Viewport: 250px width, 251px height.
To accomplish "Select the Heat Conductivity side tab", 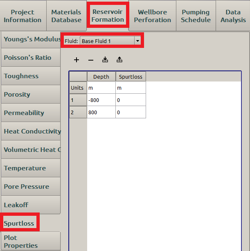I will [x=31, y=131].
